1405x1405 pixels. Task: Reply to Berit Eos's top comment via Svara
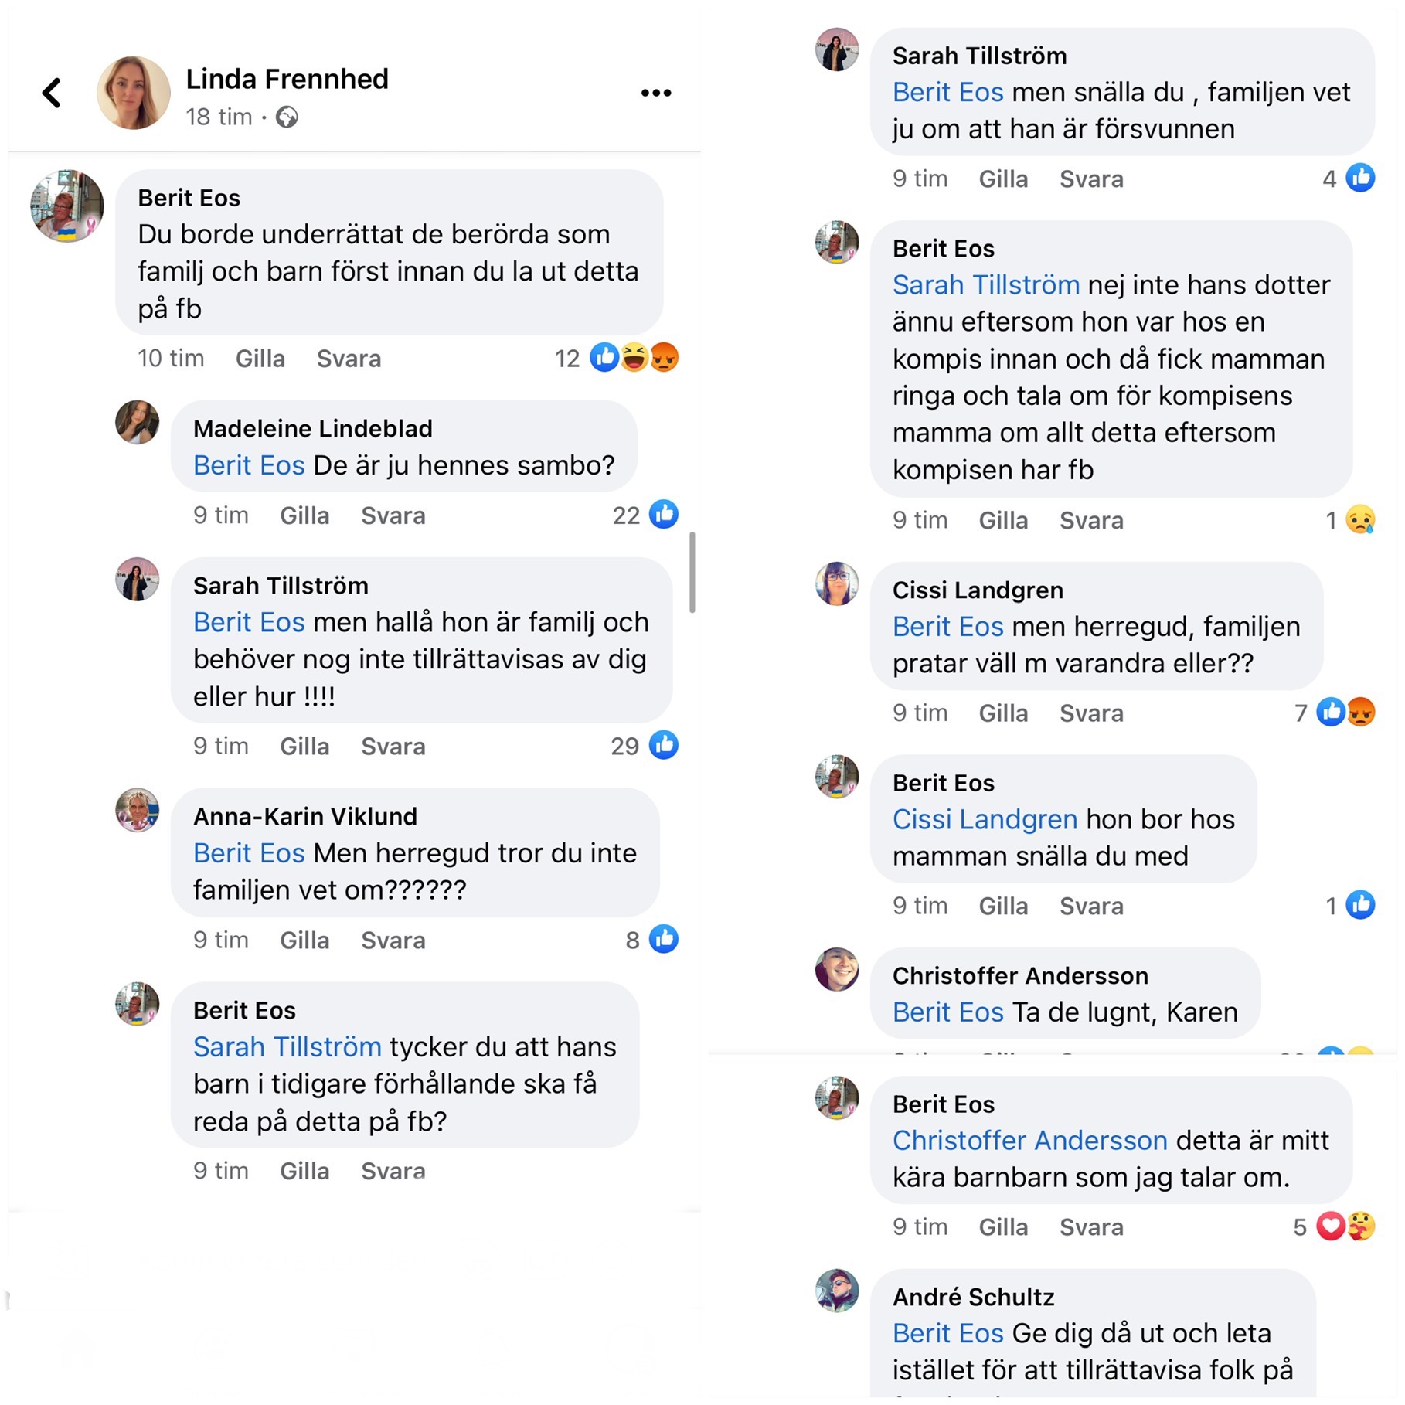point(349,359)
